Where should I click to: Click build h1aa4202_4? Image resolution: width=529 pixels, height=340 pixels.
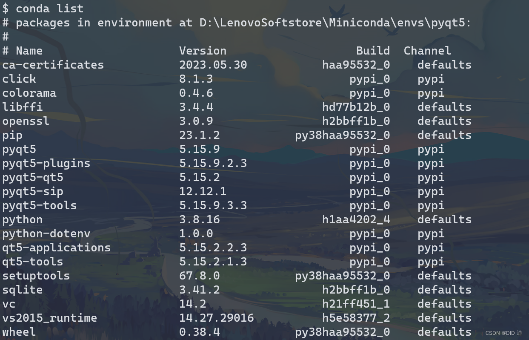[356, 219]
